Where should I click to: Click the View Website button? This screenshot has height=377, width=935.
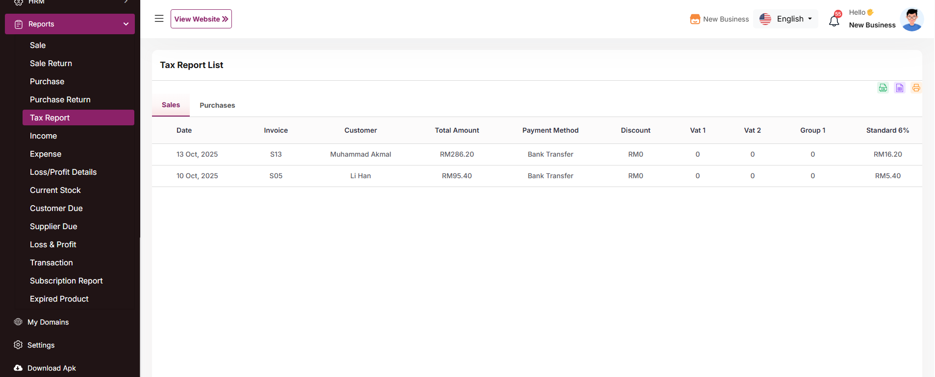click(x=201, y=19)
